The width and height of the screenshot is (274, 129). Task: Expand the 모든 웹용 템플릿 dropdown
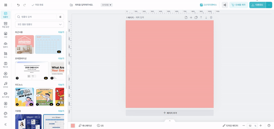point(39,24)
